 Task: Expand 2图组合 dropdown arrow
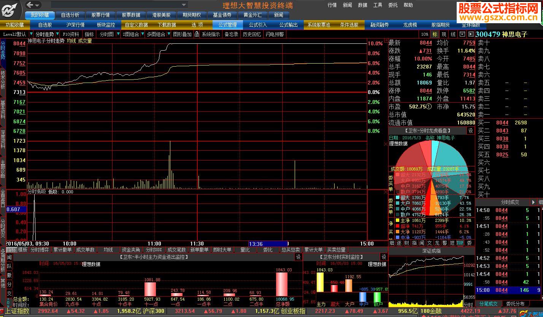click(x=143, y=34)
